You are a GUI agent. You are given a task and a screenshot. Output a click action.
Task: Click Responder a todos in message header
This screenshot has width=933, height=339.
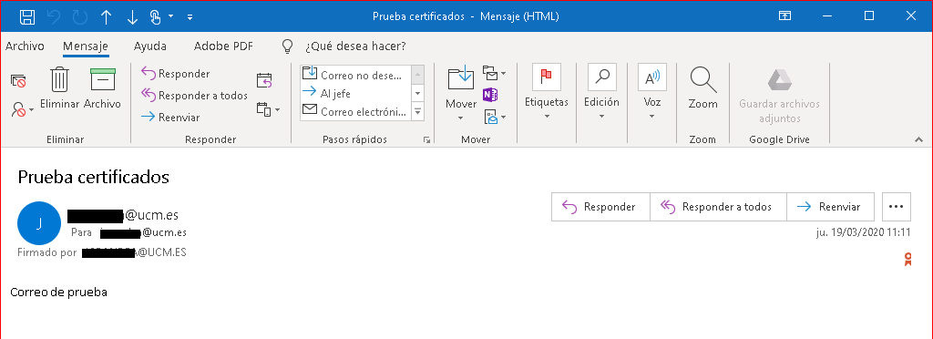pos(718,207)
